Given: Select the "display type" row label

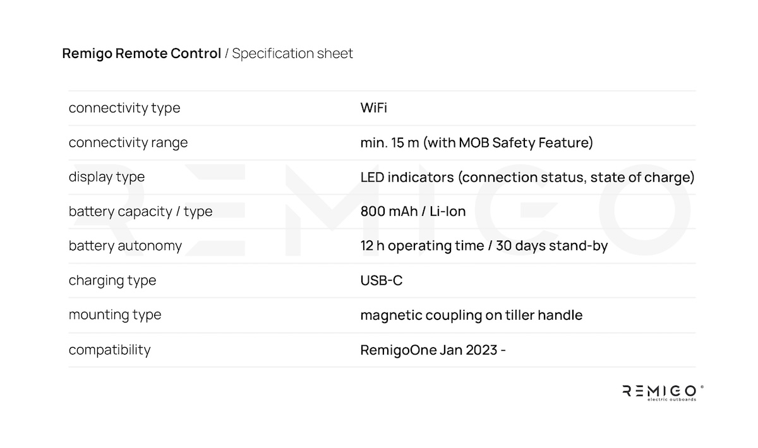Looking at the screenshot, I should (107, 177).
